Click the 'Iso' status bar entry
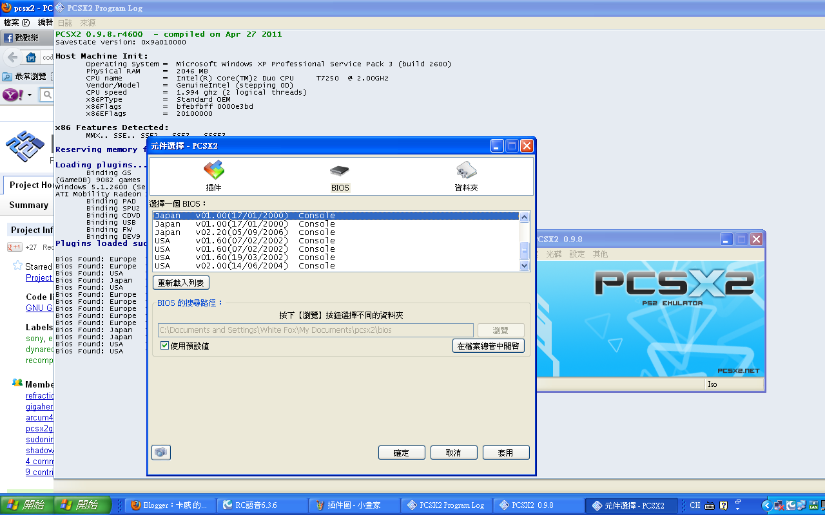Image resolution: width=825 pixels, height=515 pixels. pyautogui.click(x=712, y=384)
